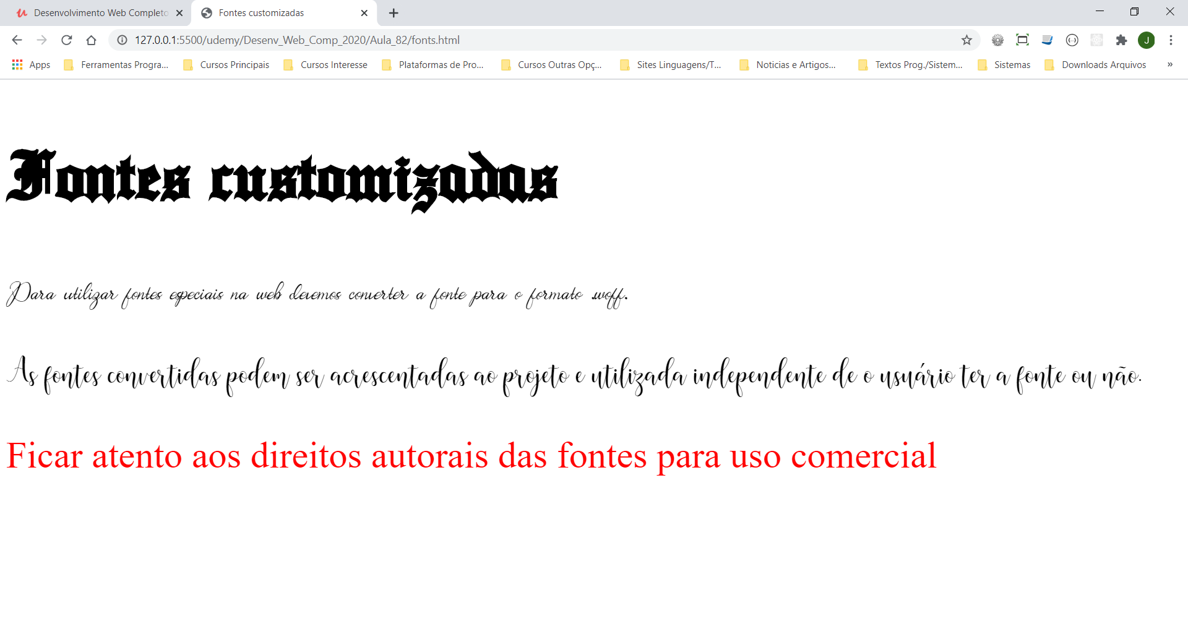Open the Extensions puzzle menu

pyautogui.click(x=1121, y=40)
